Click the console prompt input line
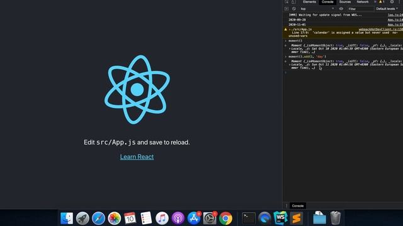 [x=344, y=73]
